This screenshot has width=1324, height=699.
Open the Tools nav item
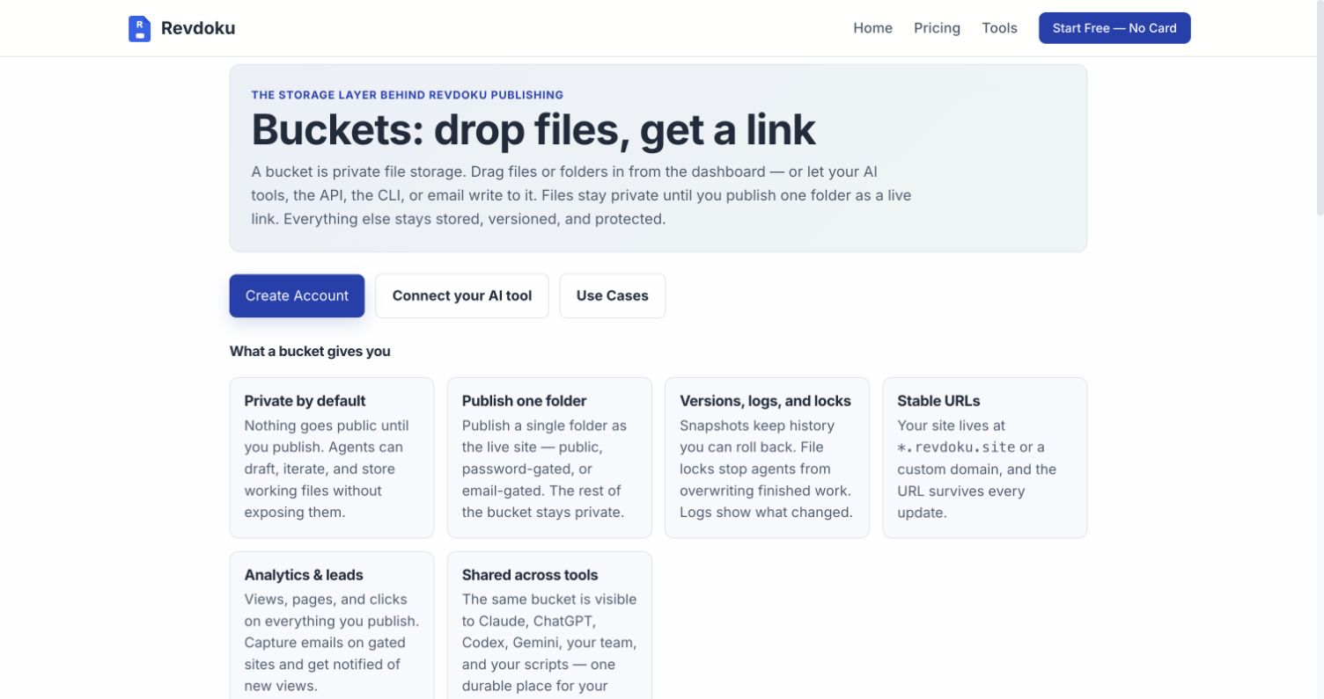[x=999, y=28]
